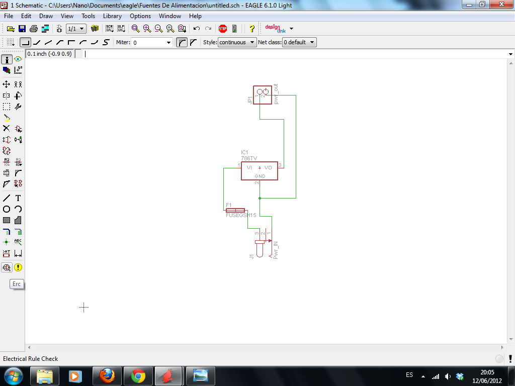Select the Show (eye) tool
The height and width of the screenshot is (386, 515).
pyautogui.click(x=18, y=59)
